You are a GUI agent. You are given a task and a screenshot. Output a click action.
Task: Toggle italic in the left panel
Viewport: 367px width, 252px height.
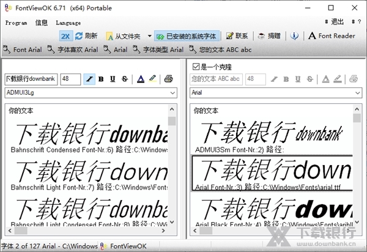89,79
